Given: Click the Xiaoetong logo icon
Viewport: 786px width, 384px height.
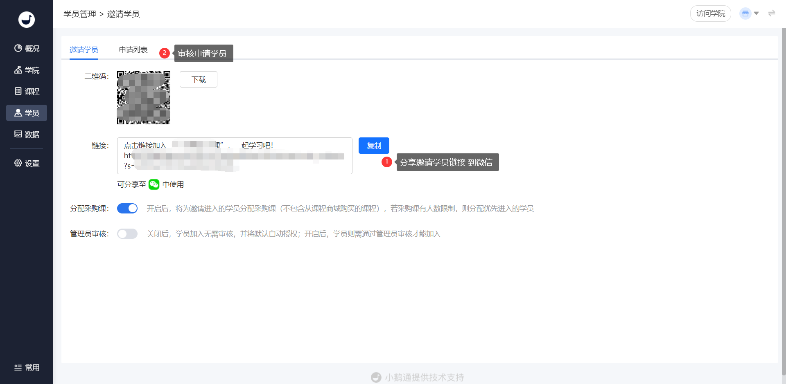Looking at the screenshot, I should pyautogui.click(x=27, y=19).
